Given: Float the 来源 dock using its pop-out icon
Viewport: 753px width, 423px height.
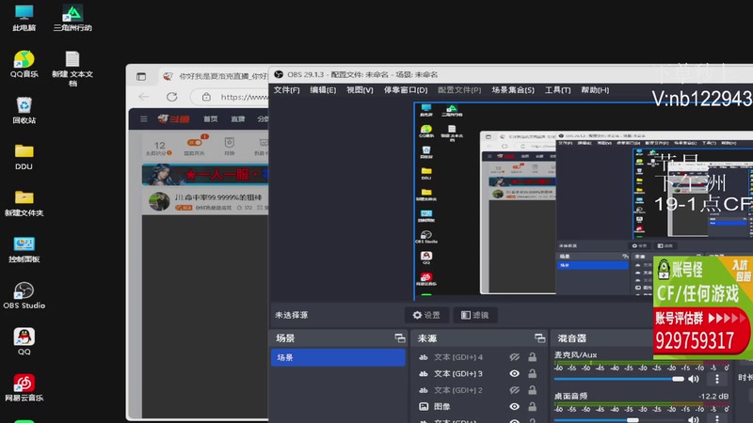Looking at the screenshot, I should (539, 338).
